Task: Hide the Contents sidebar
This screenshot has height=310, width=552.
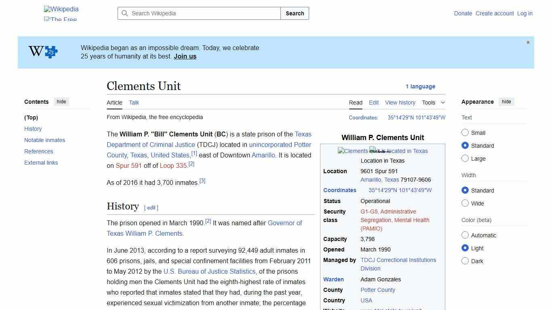Action: coord(61,101)
